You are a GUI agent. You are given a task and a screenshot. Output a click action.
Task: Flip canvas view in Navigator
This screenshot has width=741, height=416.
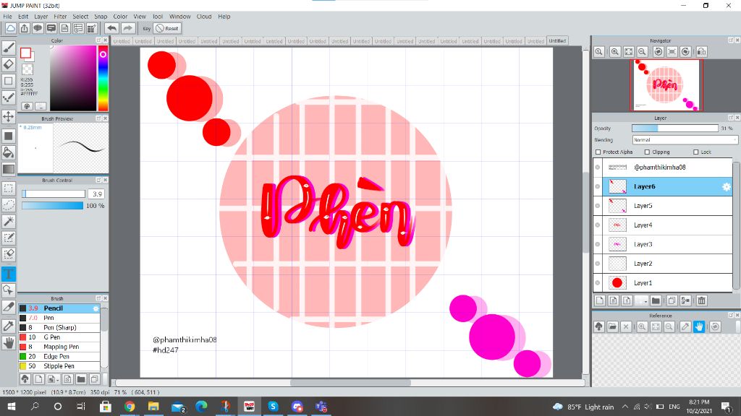pyautogui.click(x=702, y=51)
